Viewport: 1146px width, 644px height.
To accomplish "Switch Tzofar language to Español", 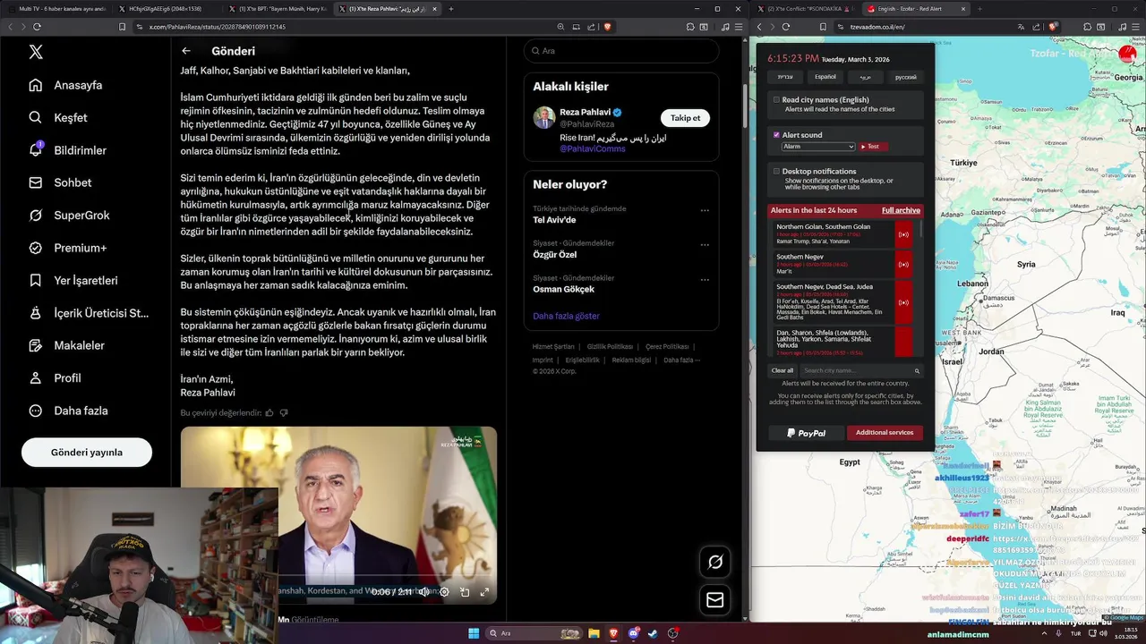I will point(825,77).
